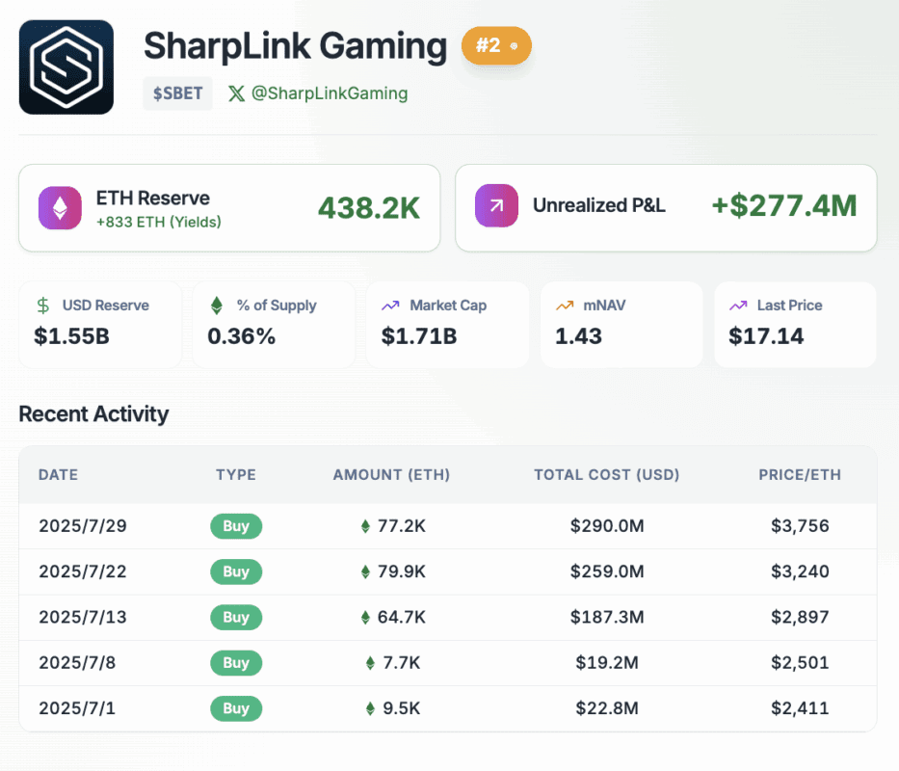The width and height of the screenshot is (899, 771).
Task: Click the Recent Activity heading
Action: (94, 414)
